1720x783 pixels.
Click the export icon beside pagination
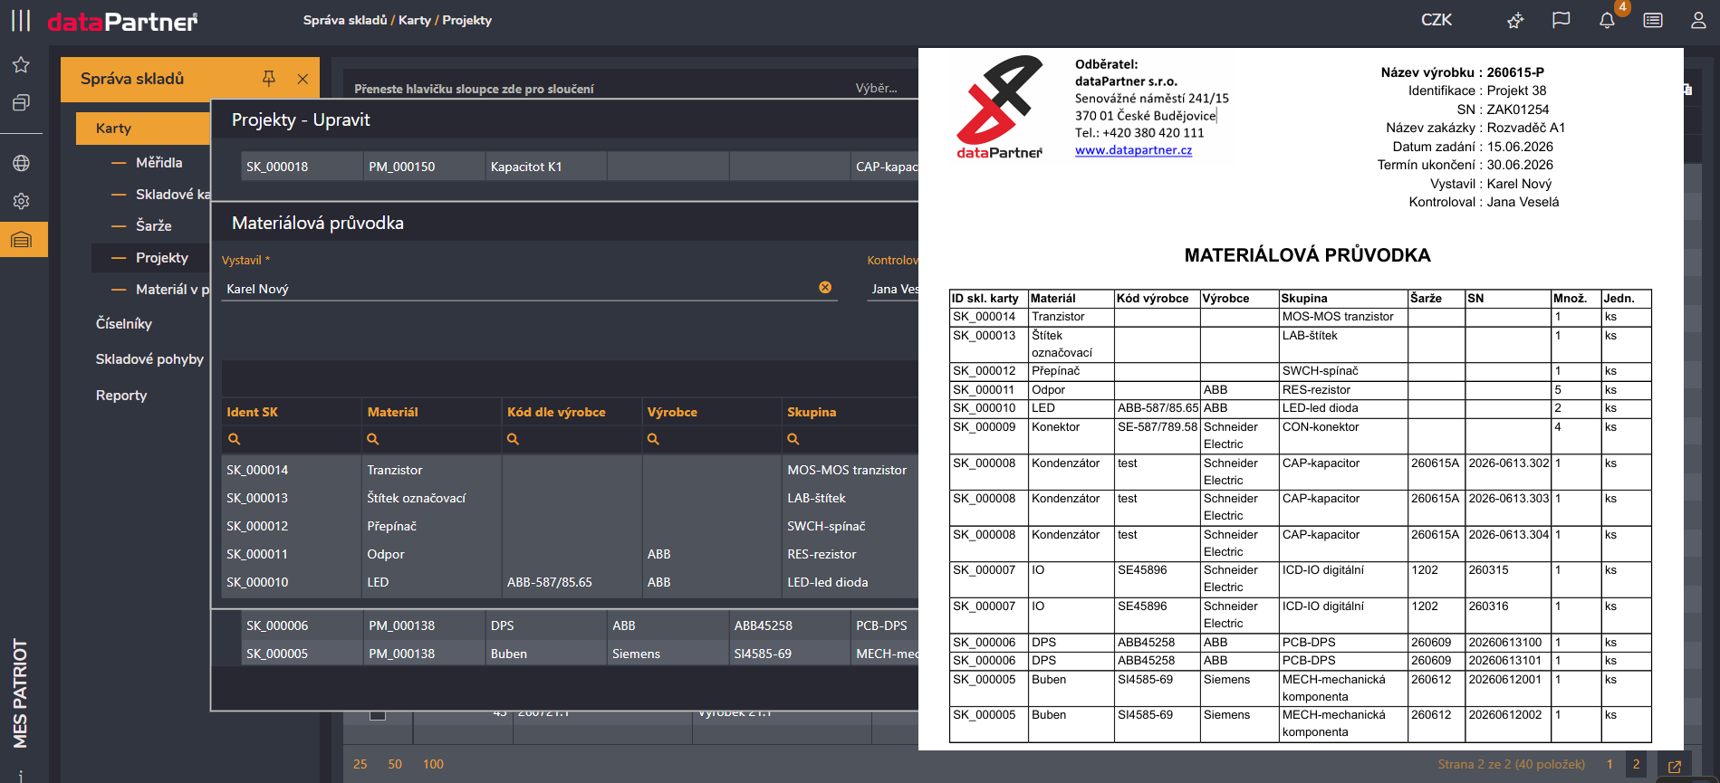(x=1675, y=766)
